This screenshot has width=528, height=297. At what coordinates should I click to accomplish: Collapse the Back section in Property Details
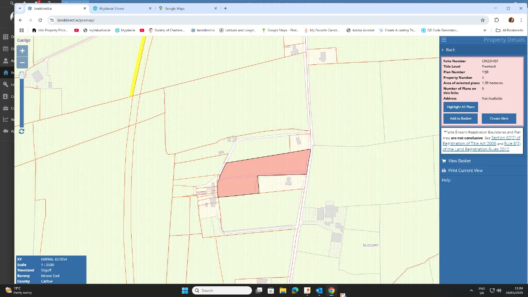click(448, 49)
